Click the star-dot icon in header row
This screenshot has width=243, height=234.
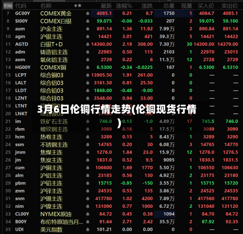point(77,6)
